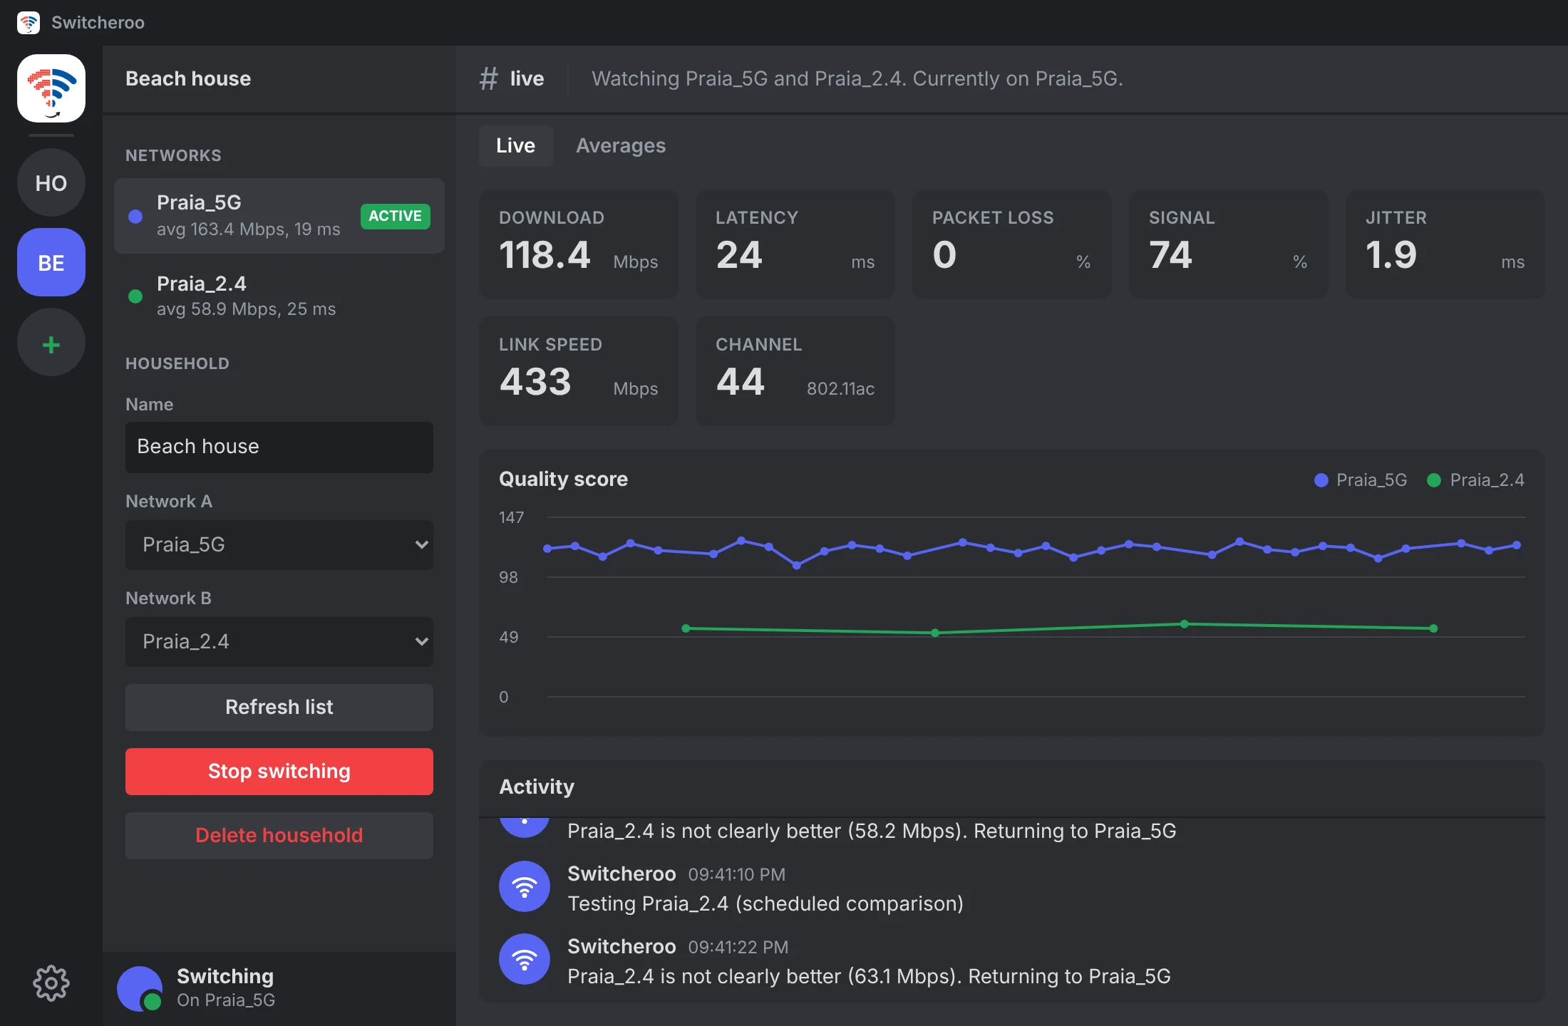The image size is (1568, 1026).
Task: Select Praia_5G network in the list
Action: (279, 216)
